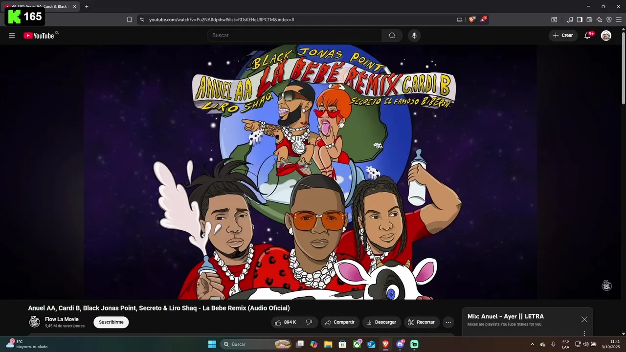Image resolution: width=626 pixels, height=352 pixels.
Task: Open Xbox app from the taskbar
Action: 357,344
